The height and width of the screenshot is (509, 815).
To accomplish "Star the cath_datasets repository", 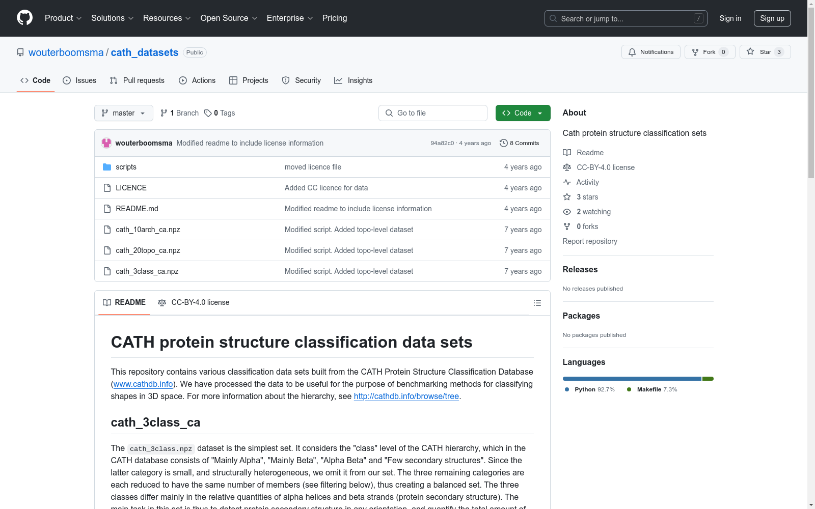I will (765, 52).
